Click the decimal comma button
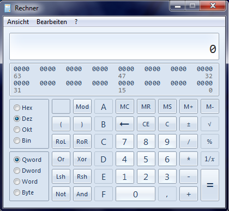This screenshot has width=229, height=211. pyautogui.click(x=167, y=194)
